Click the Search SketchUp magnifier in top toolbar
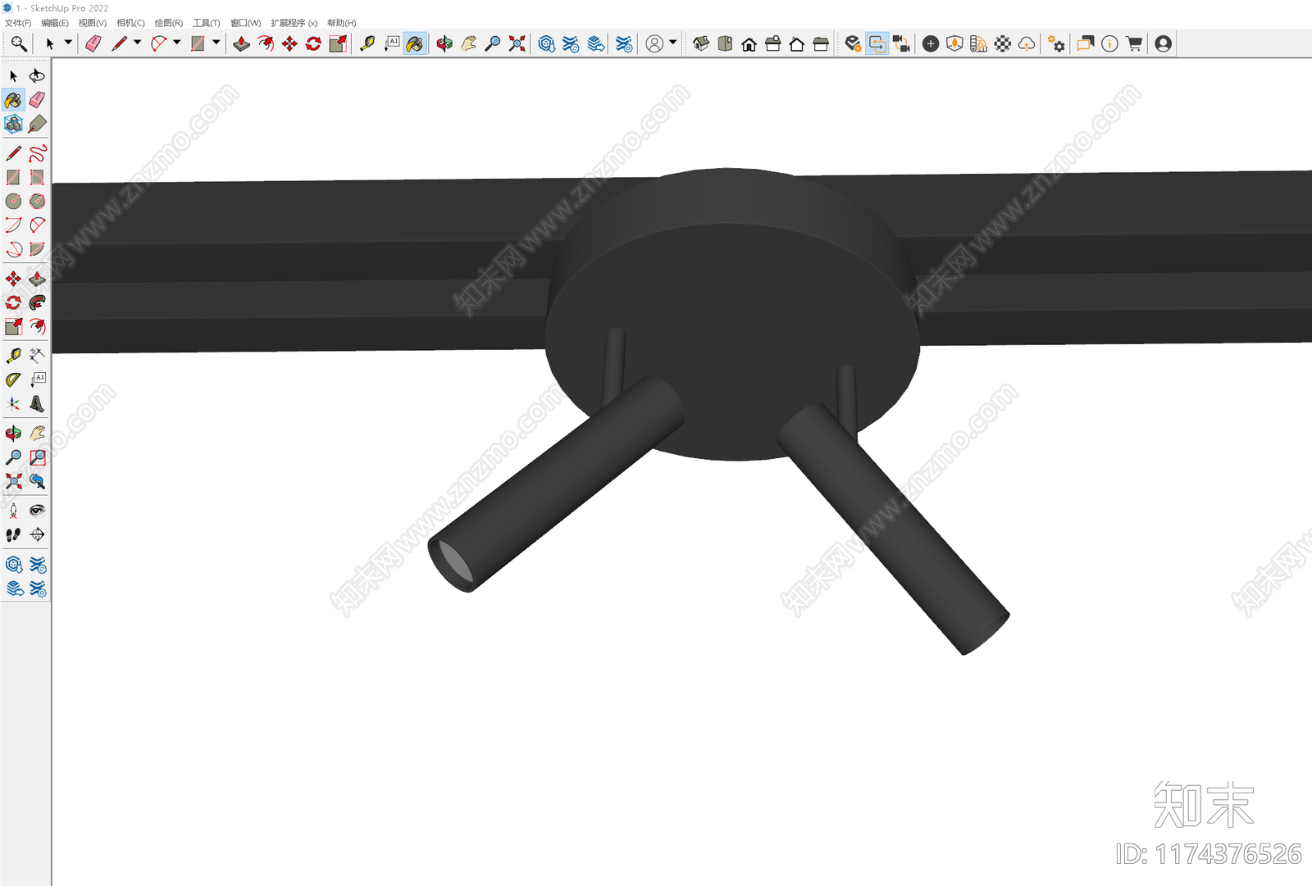Viewport: 1312px width, 886px height. click(x=19, y=43)
